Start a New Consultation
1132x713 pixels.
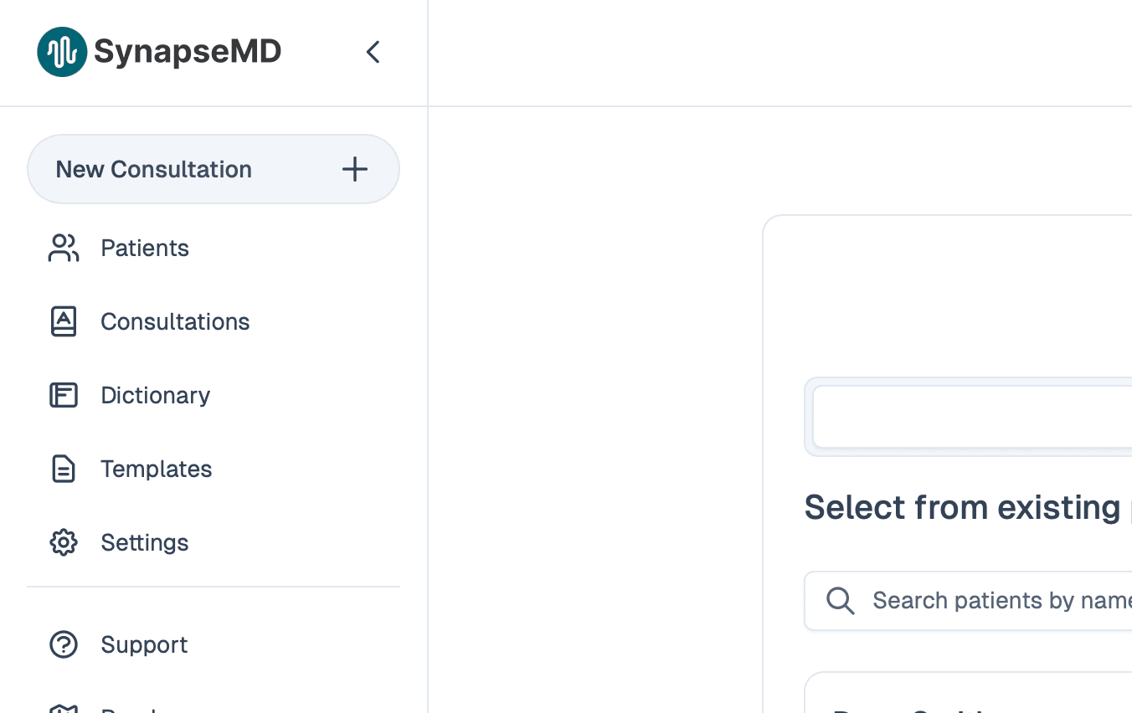click(153, 169)
